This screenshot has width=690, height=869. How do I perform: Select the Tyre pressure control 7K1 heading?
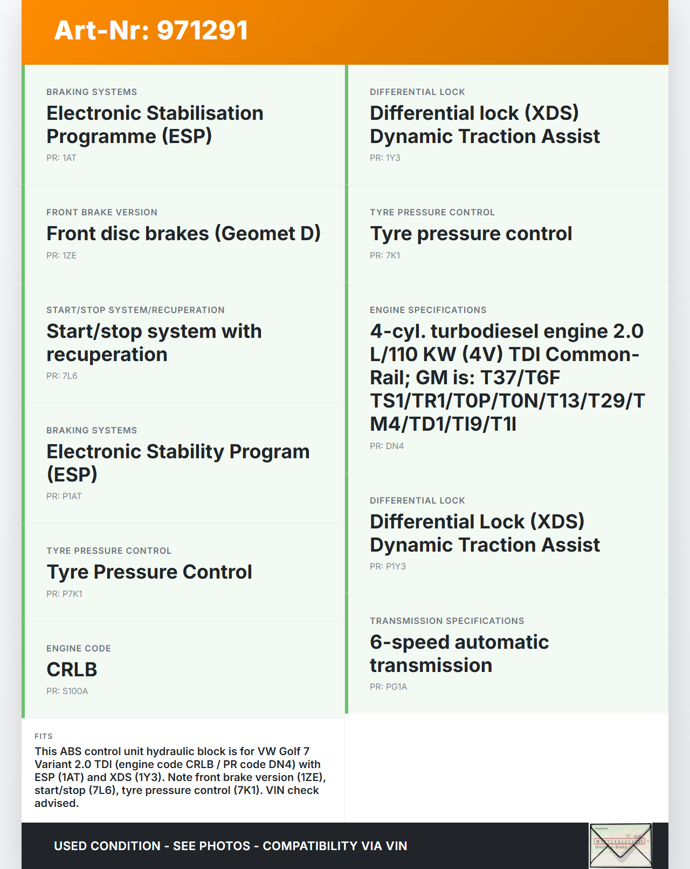471,234
